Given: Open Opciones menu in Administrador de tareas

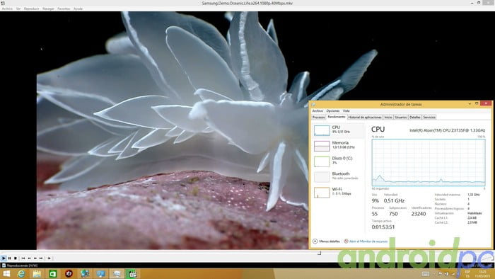Looking at the screenshot, I should pos(333,111).
